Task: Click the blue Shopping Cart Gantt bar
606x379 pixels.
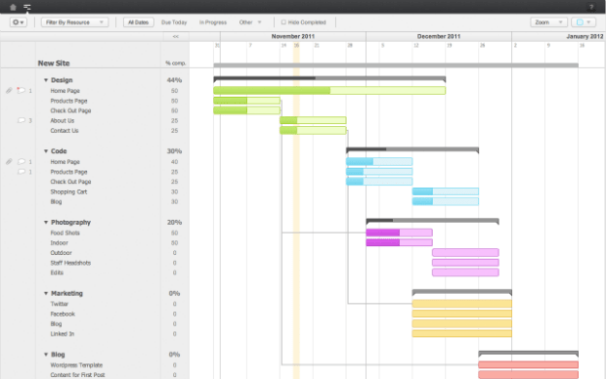Action: [446, 191]
